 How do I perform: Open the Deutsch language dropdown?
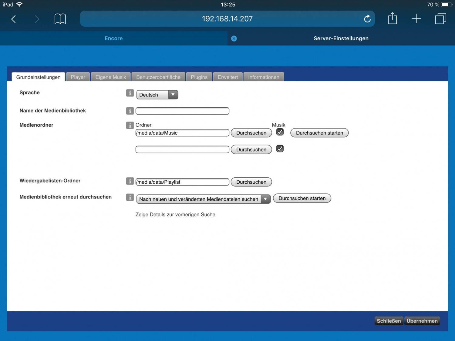pos(157,95)
